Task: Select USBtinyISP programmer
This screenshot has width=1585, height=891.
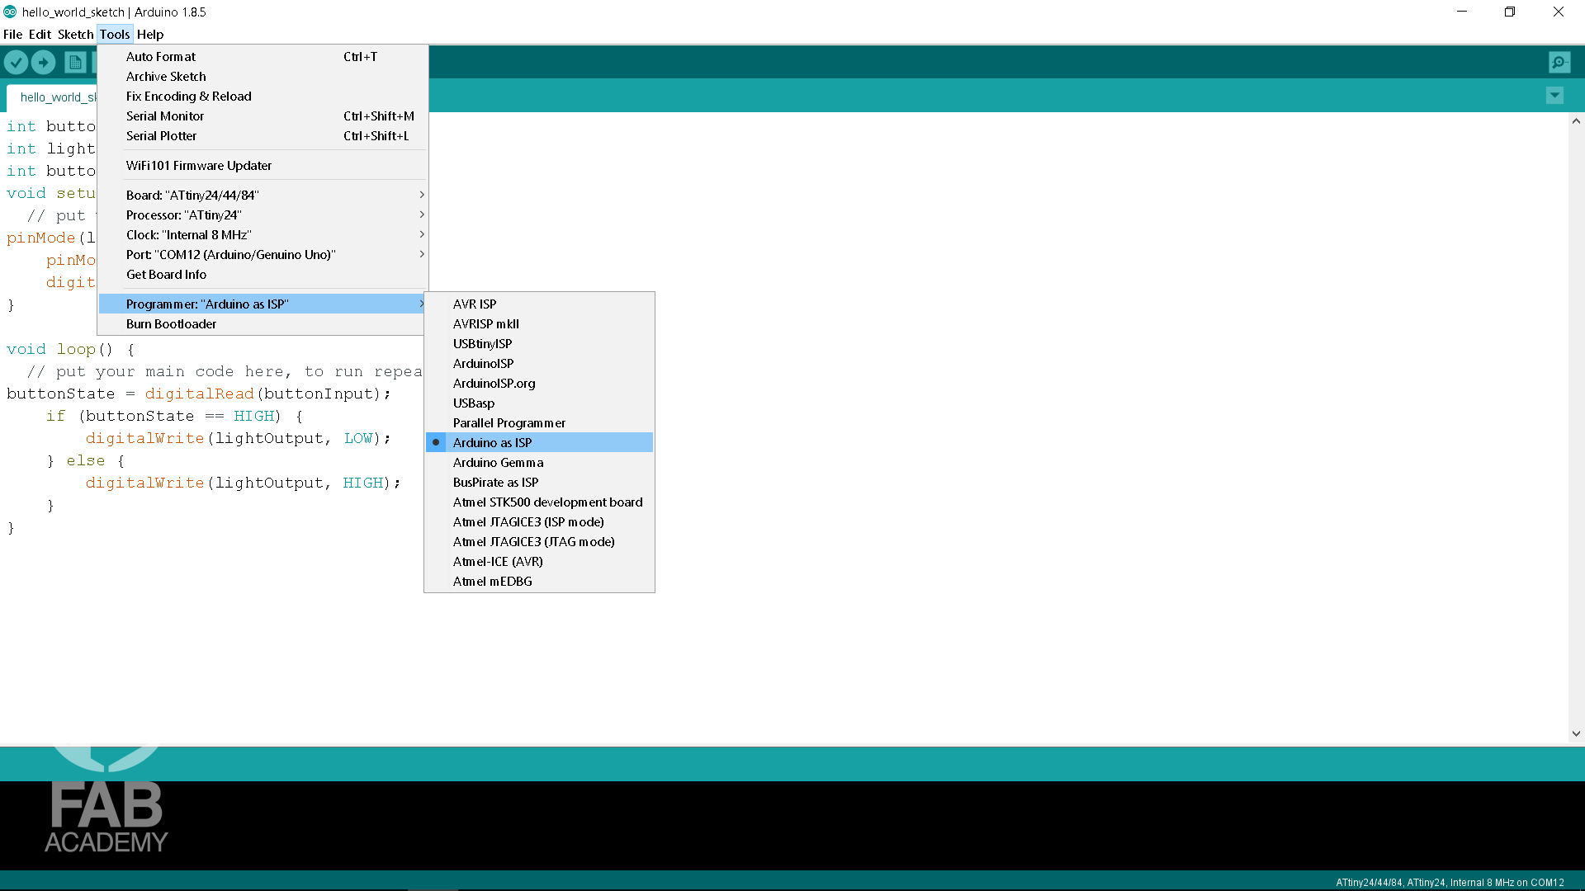Action: [539, 344]
